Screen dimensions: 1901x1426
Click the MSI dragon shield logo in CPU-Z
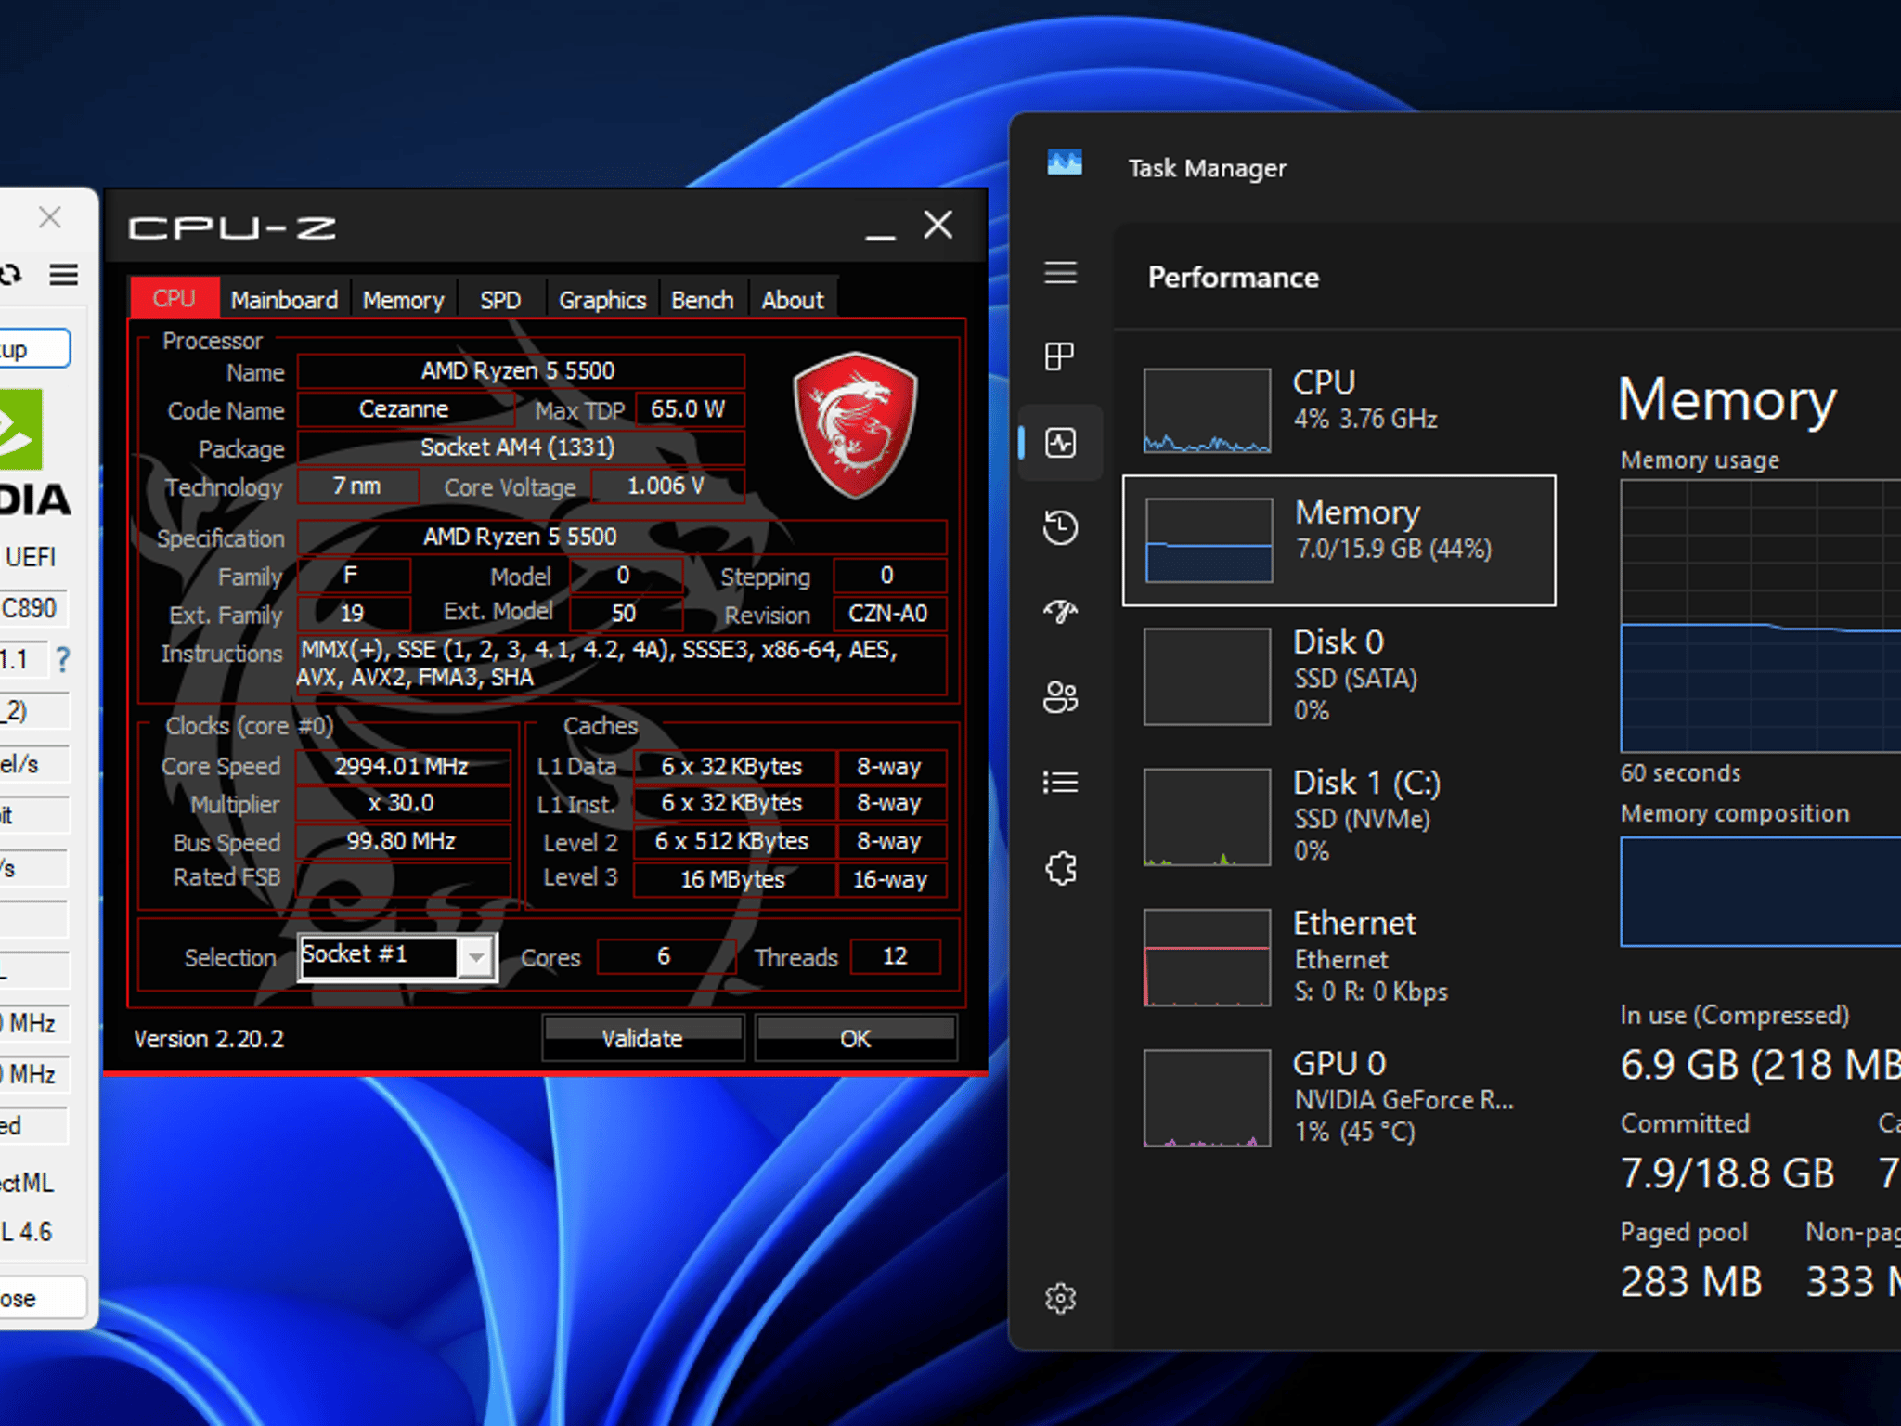pos(856,424)
